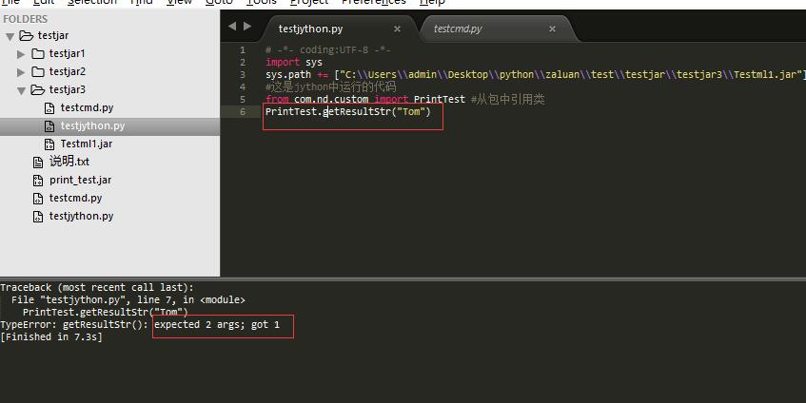806x403 pixels.
Task: Open the Edit menu
Action: [44, 2]
